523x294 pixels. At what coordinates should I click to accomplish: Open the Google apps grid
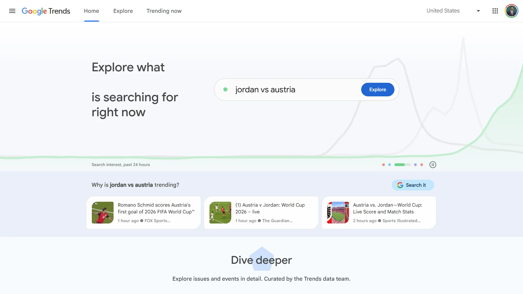(495, 11)
